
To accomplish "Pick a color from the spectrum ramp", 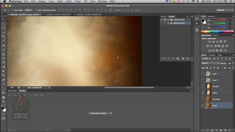I will point(217,32).
